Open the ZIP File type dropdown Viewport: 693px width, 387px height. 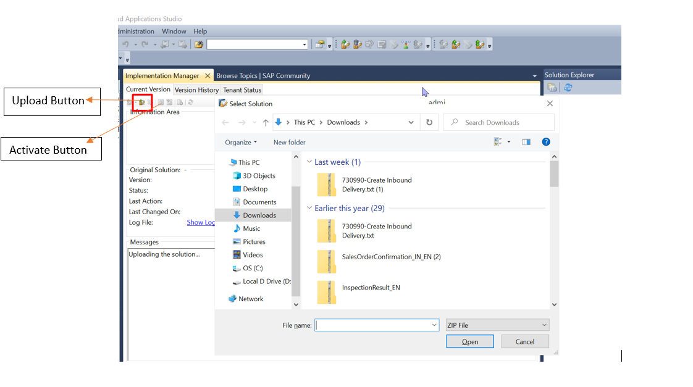[497, 325]
